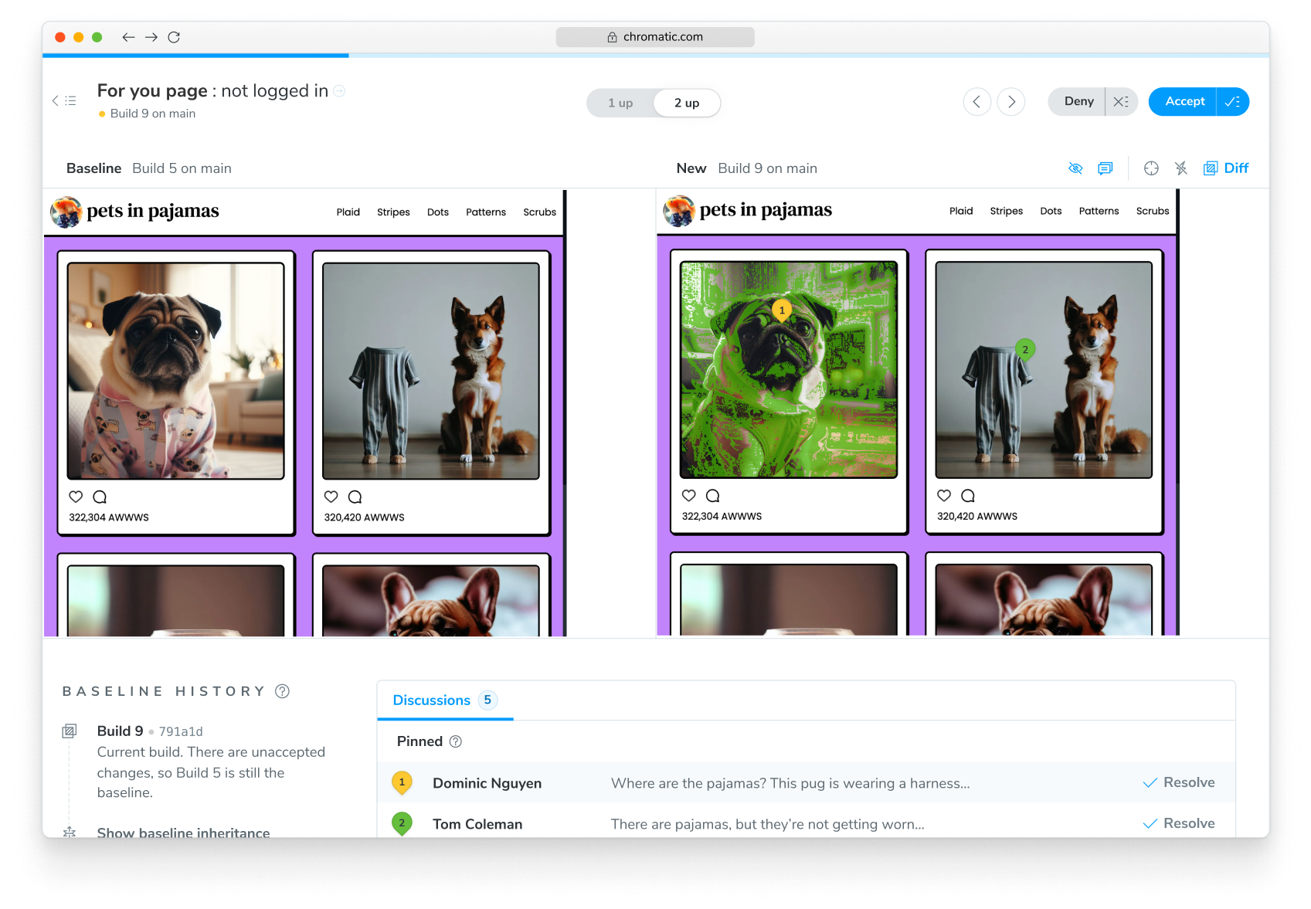Click the link icon next to the page title
Image resolution: width=1311 pixels, height=909 pixels.
coord(338,90)
